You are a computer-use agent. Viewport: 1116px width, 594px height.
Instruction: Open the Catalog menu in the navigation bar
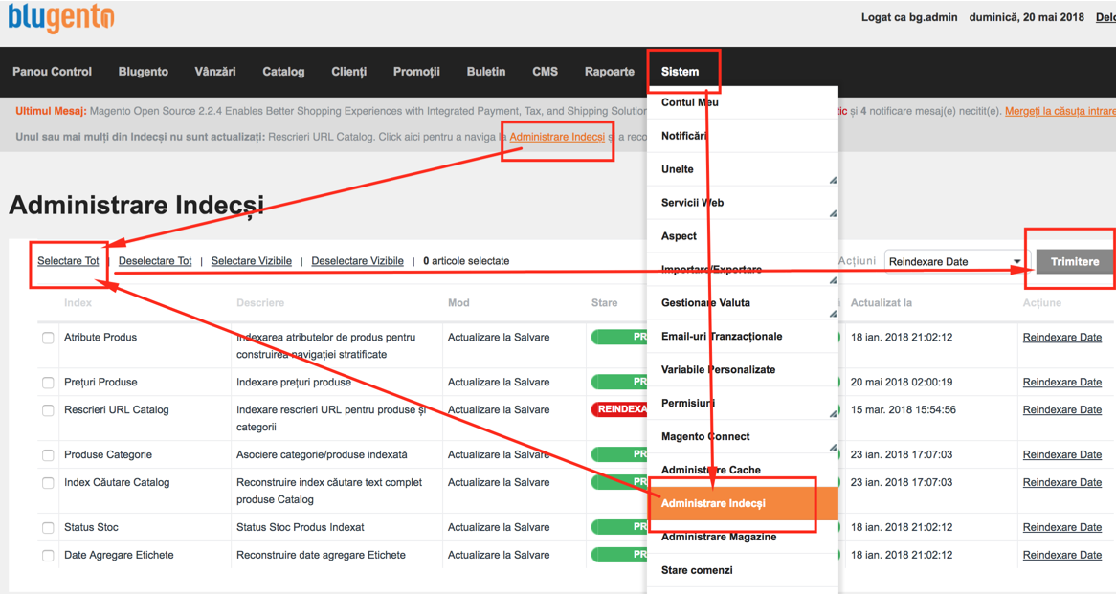pyautogui.click(x=283, y=71)
